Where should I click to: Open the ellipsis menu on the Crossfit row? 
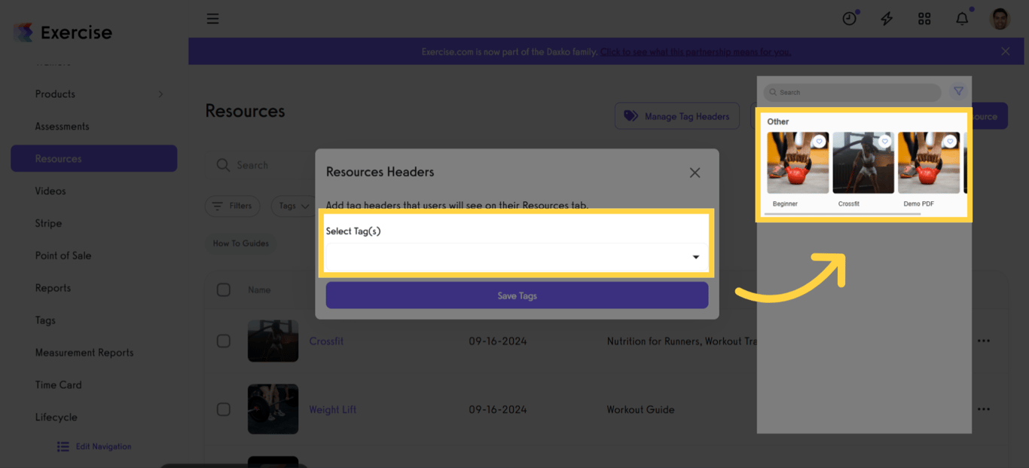coord(985,341)
